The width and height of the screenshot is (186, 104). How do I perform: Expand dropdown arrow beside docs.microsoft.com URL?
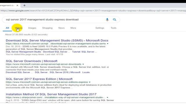tap(108, 44)
